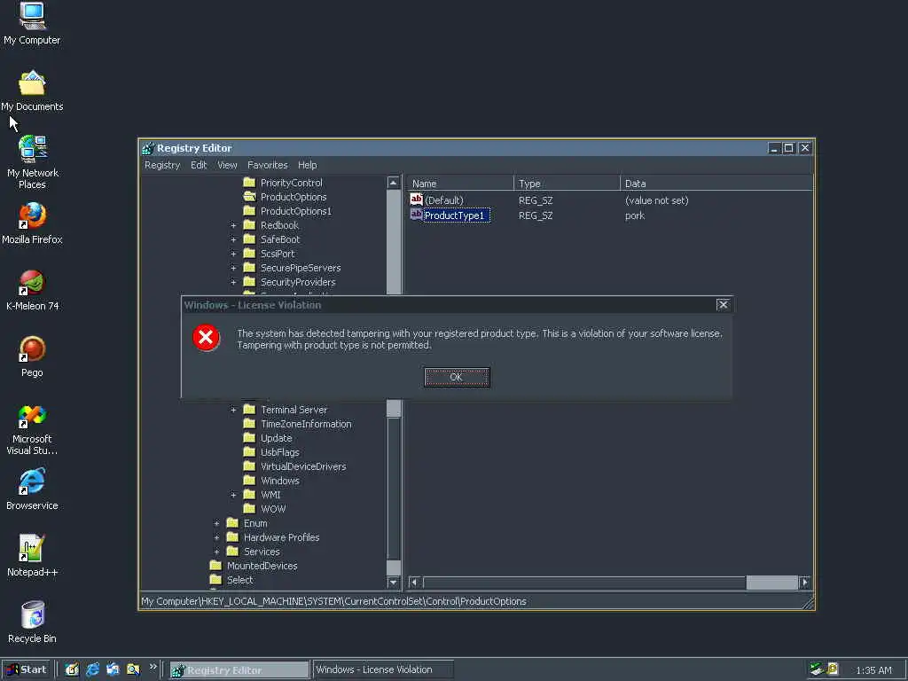The height and width of the screenshot is (681, 908).
Task: Open the Registry menu
Action: (x=162, y=165)
